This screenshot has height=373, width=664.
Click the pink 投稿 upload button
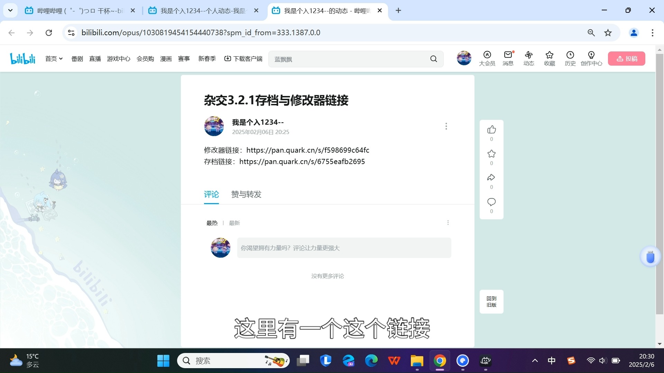[626, 58]
